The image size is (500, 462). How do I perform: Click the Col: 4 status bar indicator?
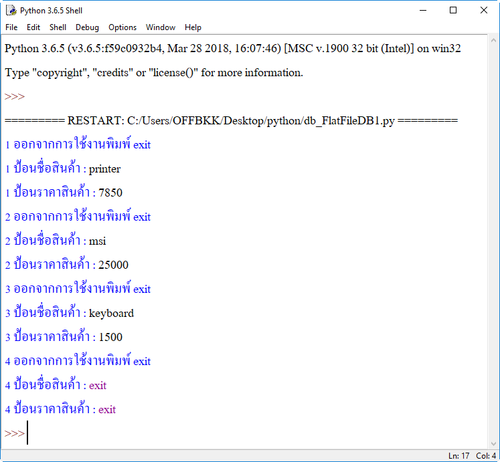point(486,456)
